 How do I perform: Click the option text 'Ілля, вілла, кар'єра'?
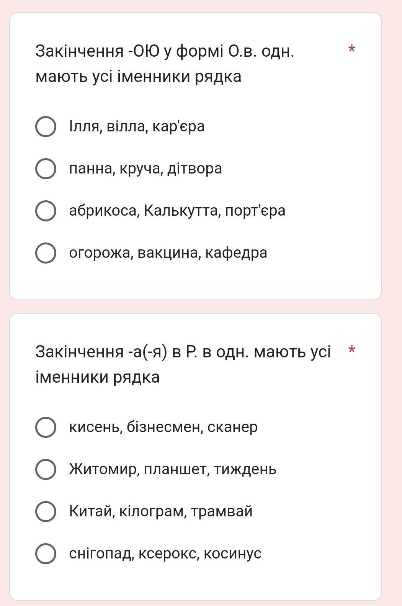pyautogui.click(x=137, y=126)
